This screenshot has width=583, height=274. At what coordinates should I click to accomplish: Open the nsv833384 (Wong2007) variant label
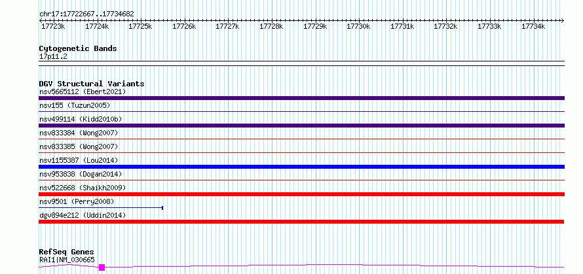click(x=79, y=133)
